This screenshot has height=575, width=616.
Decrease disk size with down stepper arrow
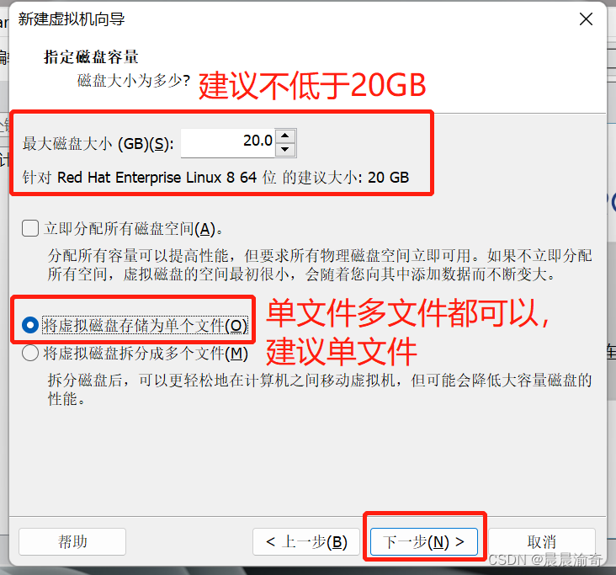coord(285,150)
